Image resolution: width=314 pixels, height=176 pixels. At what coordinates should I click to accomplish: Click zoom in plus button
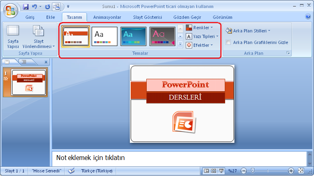(x=291, y=171)
